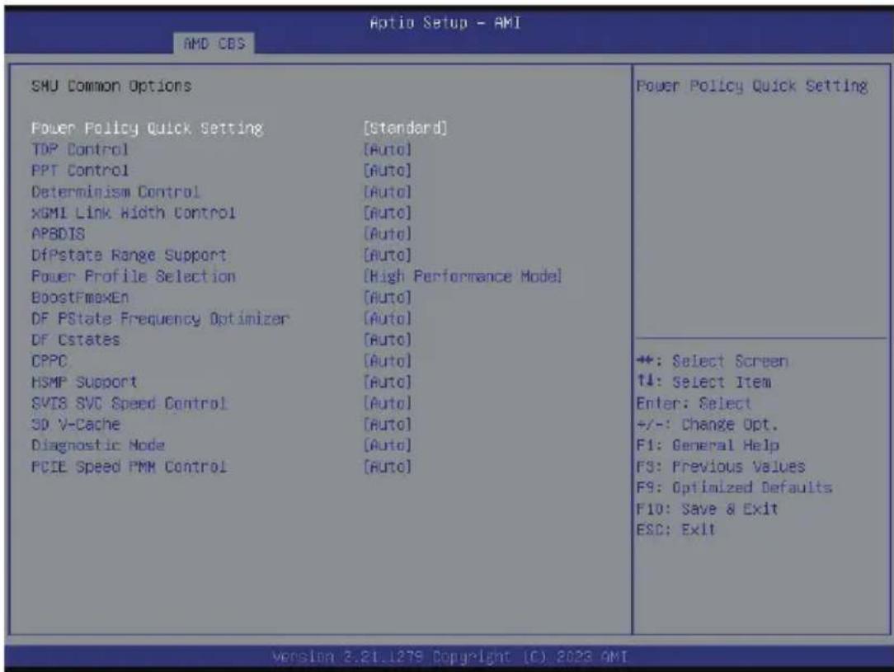Open PCIE Speed PMM Control [Auto] value

tap(387, 467)
